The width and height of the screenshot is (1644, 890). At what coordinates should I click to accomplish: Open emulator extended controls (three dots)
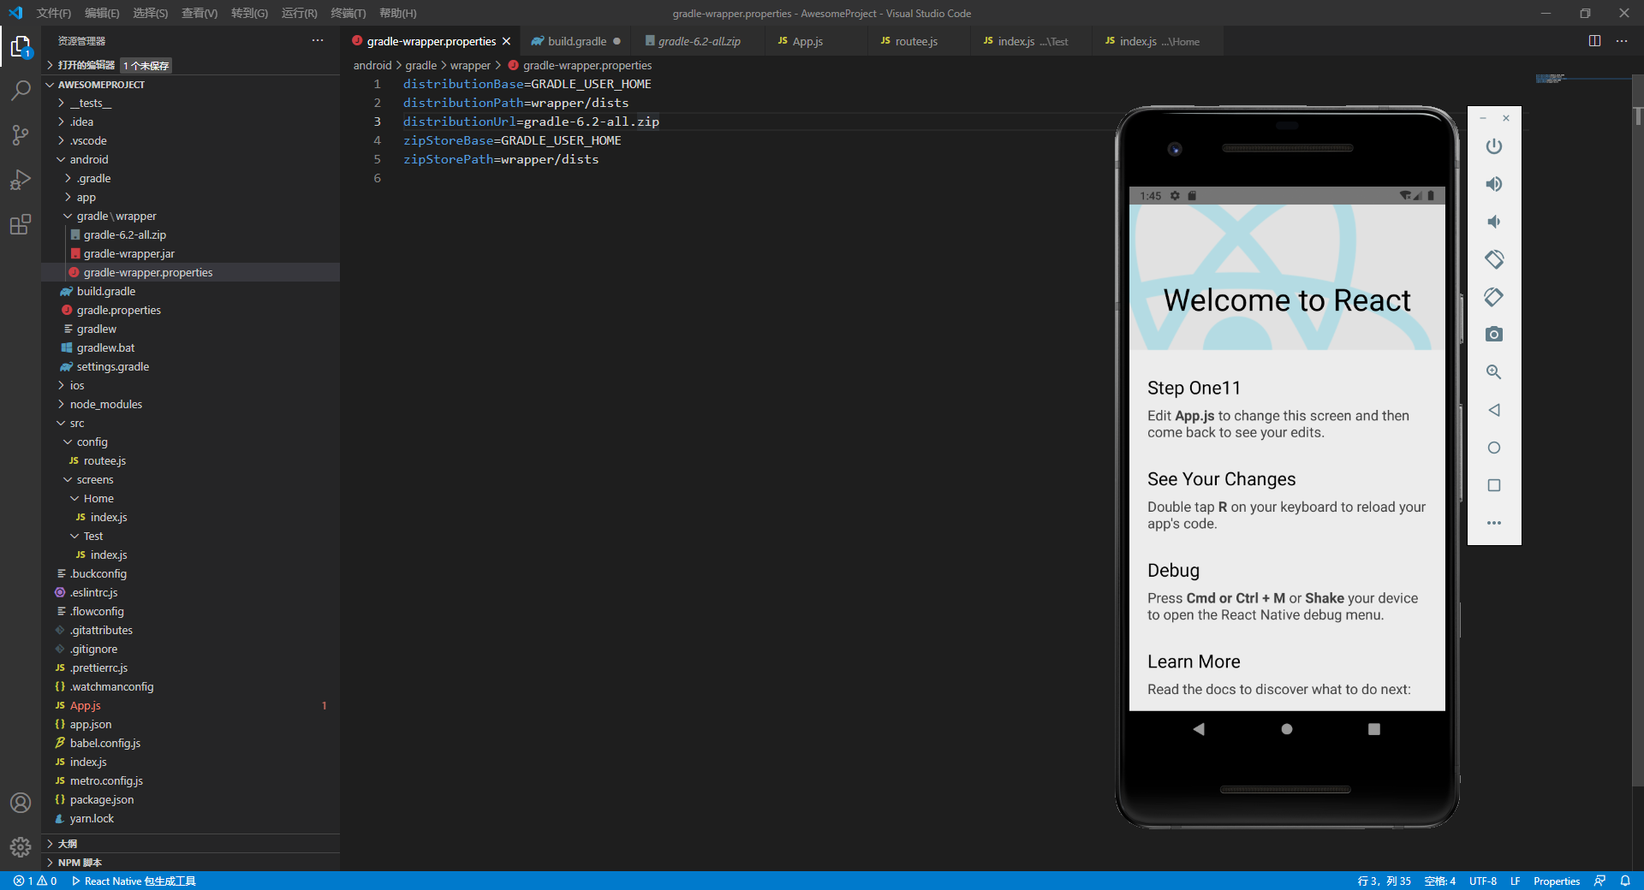pos(1494,523)
